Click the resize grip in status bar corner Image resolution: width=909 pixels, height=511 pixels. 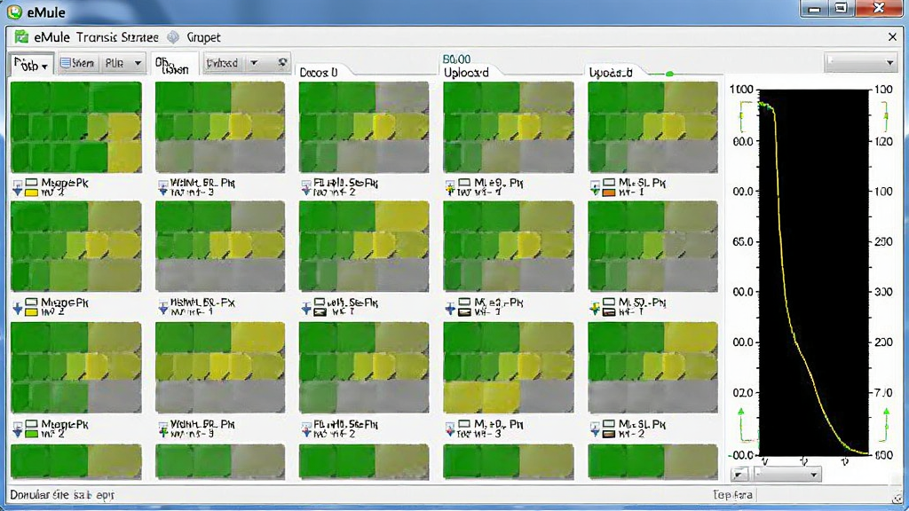click(897, 499)
